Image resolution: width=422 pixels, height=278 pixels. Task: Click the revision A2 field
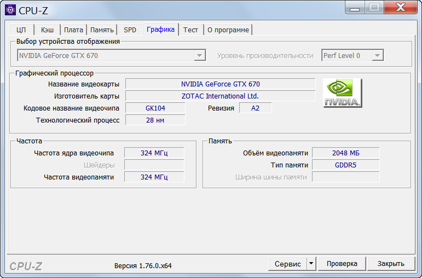(x=256, y=108)
